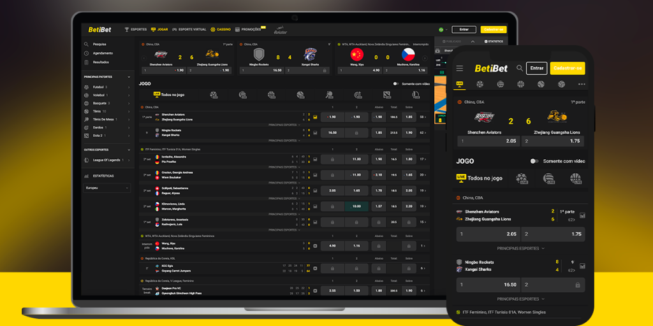Show previous featured match on the laptop carousel
The image size is (653, 326).
(x=145, y=58)
